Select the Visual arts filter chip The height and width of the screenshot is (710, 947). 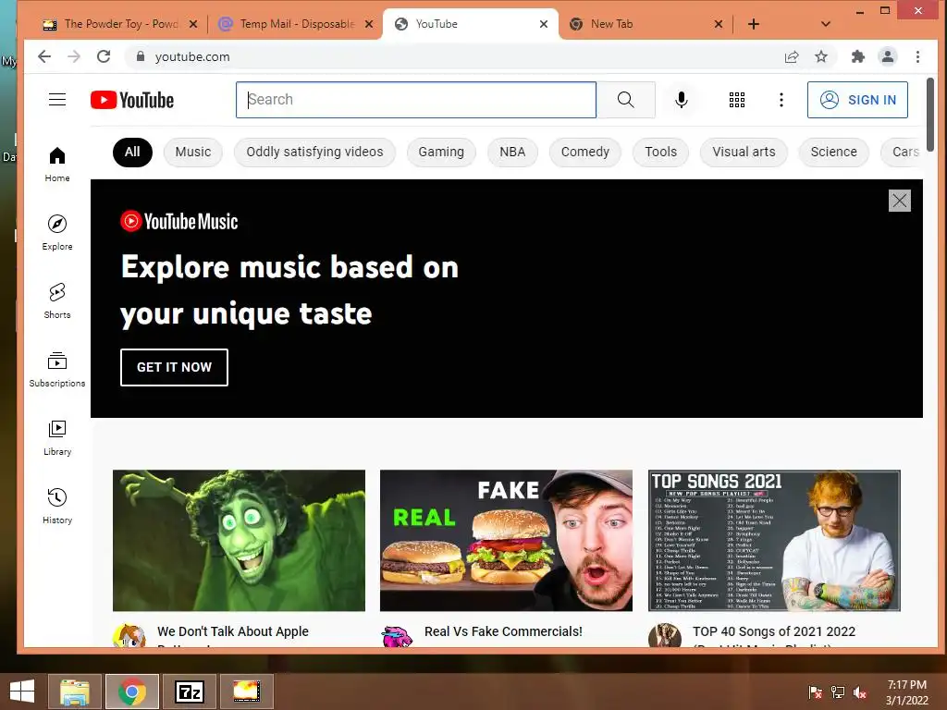coord(744,153)
